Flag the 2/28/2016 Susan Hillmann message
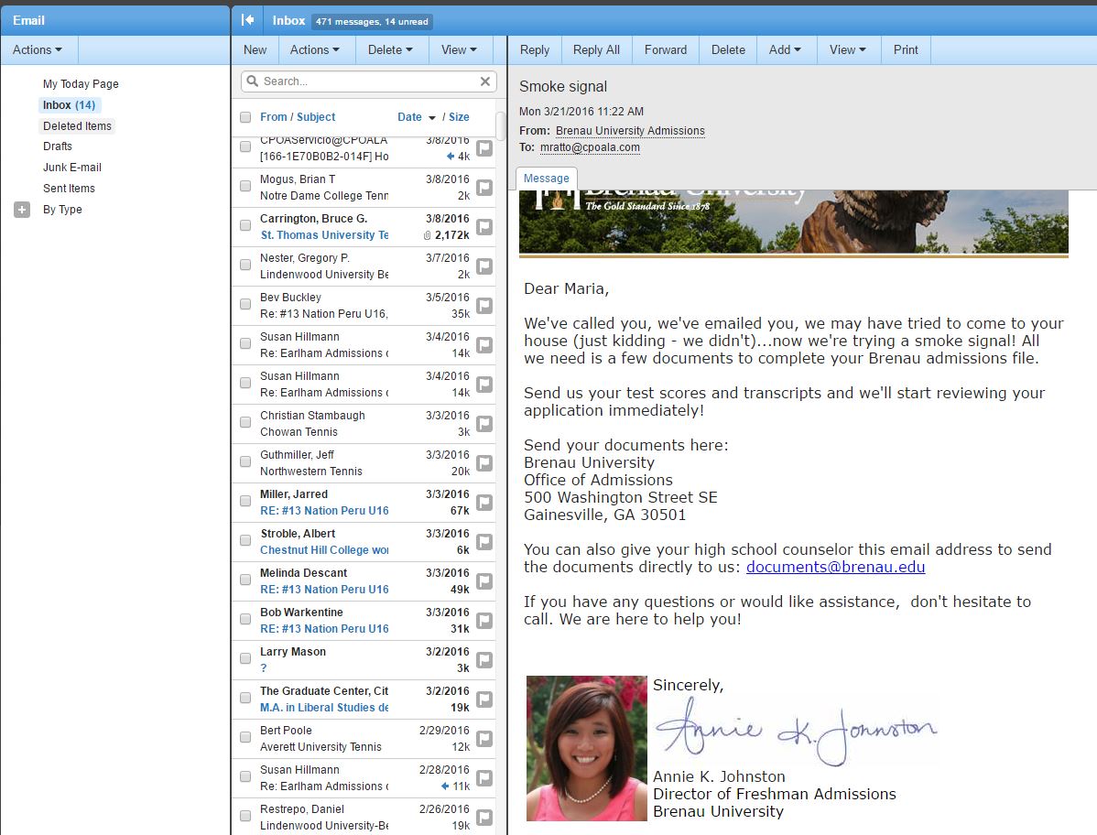 point(484,777)
